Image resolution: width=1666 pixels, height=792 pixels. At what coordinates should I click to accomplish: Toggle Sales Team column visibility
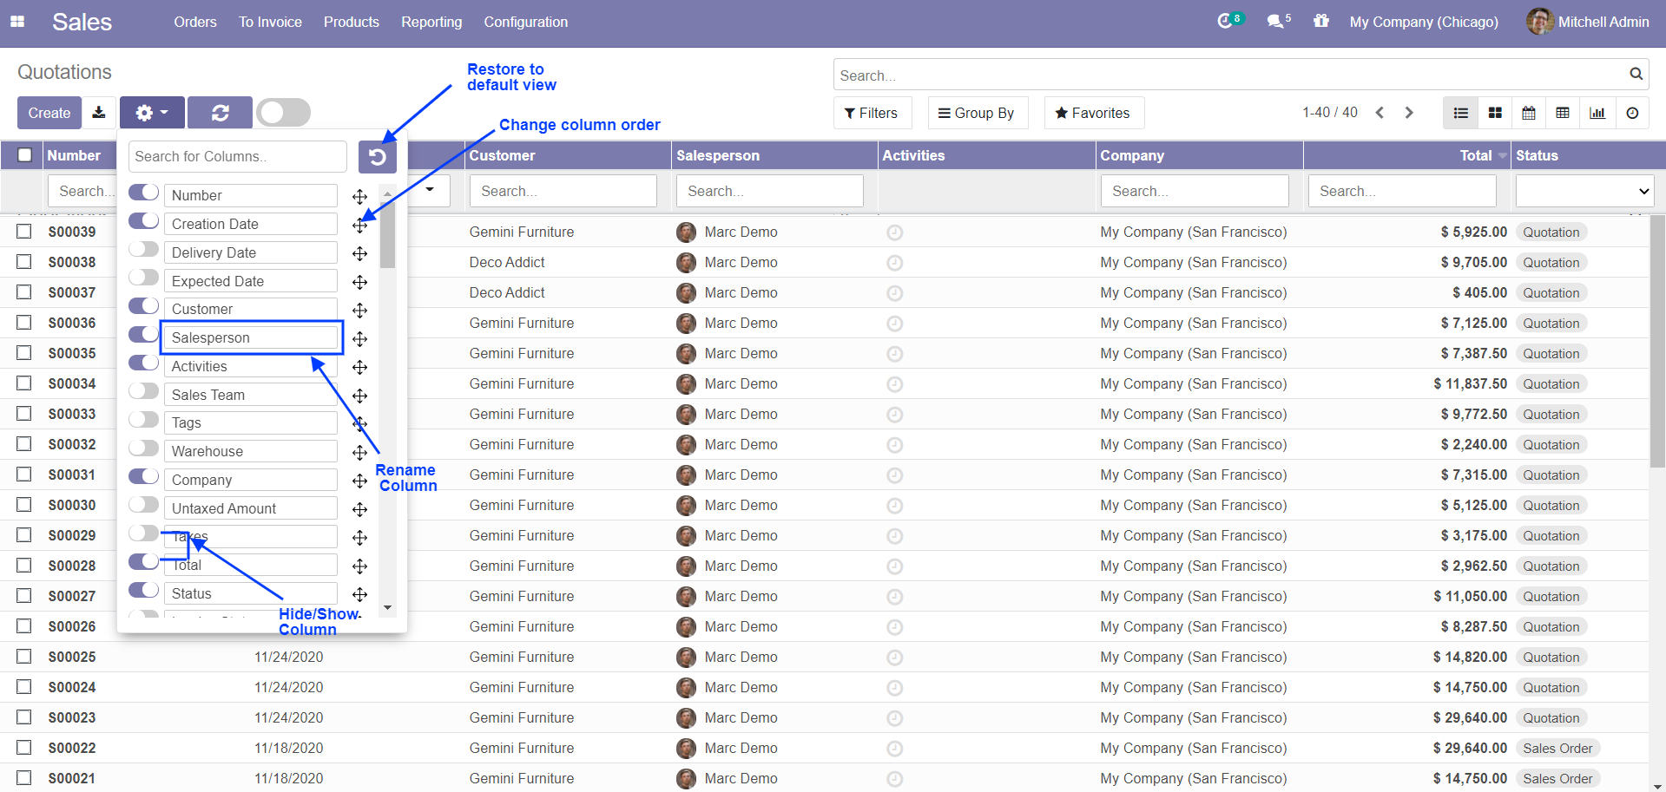tap(143, 393)
